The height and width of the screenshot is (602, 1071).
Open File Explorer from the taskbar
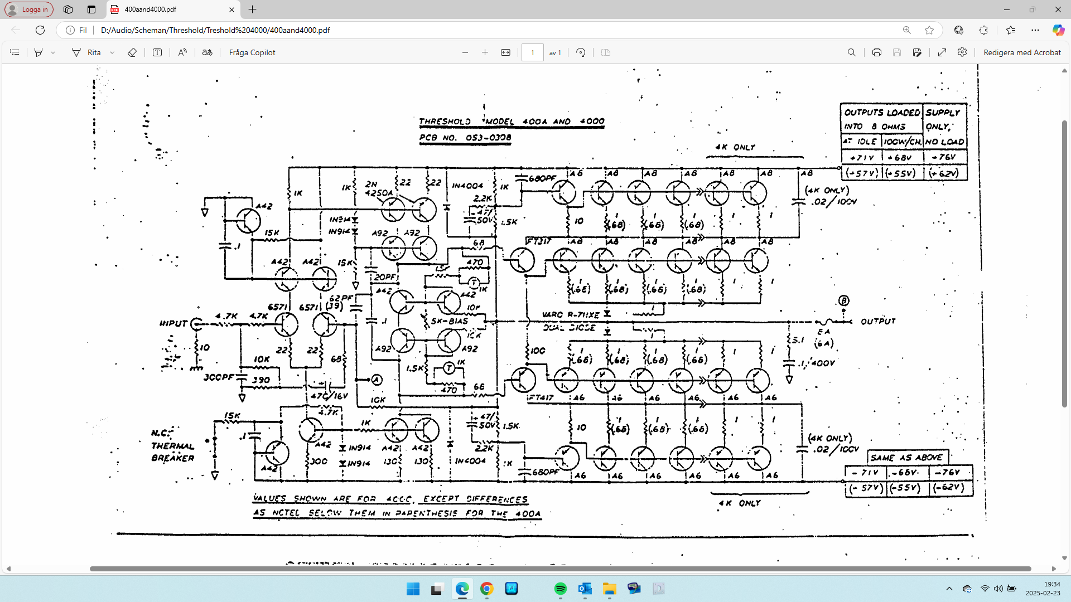click(610, 589)
